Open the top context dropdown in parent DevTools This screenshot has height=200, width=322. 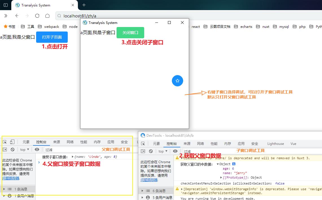pyautogui.click(x=25, y=149)
